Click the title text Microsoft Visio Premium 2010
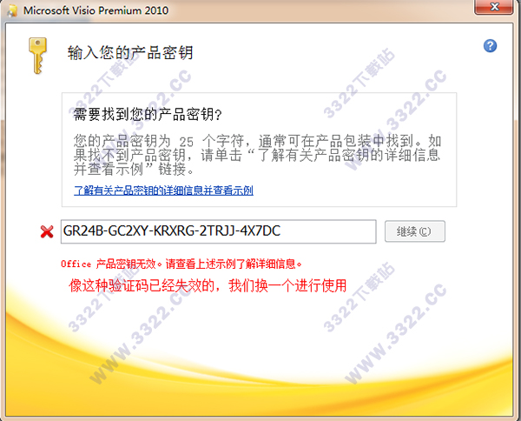Viewport: 521px width, 421px height. [96, 10]
